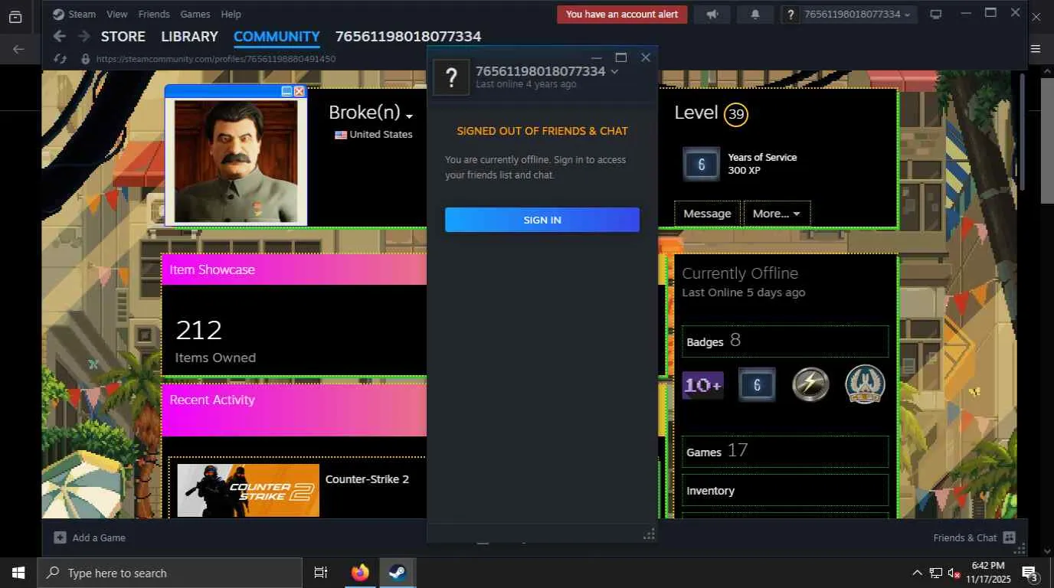Click the archive icon in the background window
Image resolution: width=1054 pixels, height=588 pixels.
[x=15, y=17]
